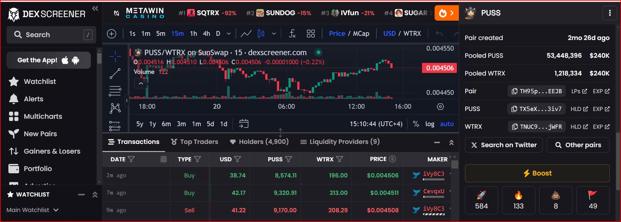Set chart range to 5y
621x222 pixels.
pos(140,124)
